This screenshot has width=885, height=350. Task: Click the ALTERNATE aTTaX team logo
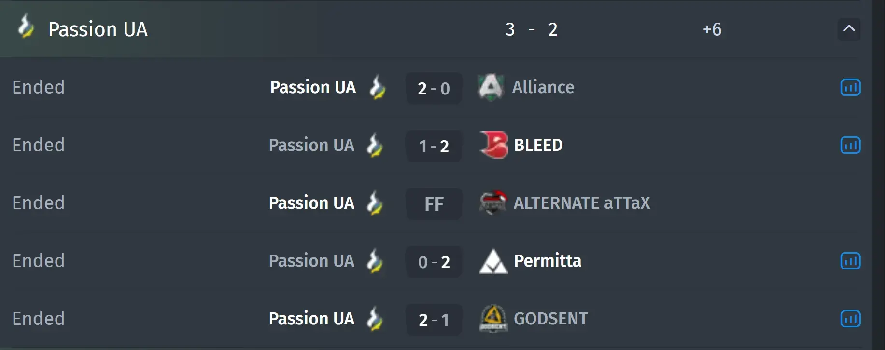(x=493, y=202)
